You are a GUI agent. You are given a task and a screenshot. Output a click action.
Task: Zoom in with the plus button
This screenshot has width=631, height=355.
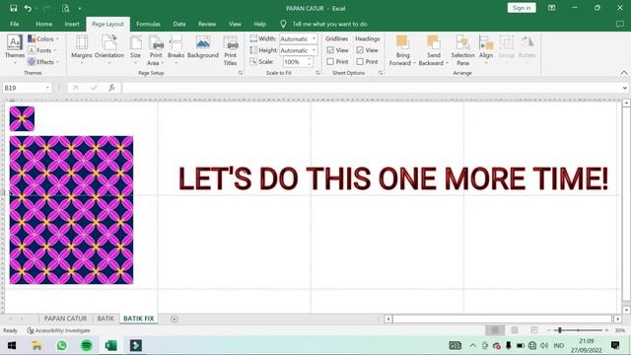(x=607, y=330)
